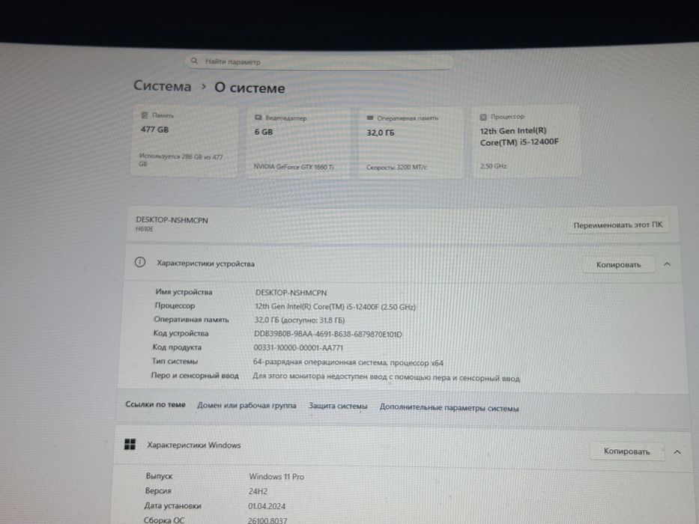Open the Процессор card
This screenshot has height=524, width=699.
tap(526, 141)
